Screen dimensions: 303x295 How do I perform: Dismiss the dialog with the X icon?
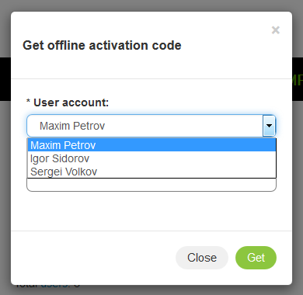pos(276,30)
